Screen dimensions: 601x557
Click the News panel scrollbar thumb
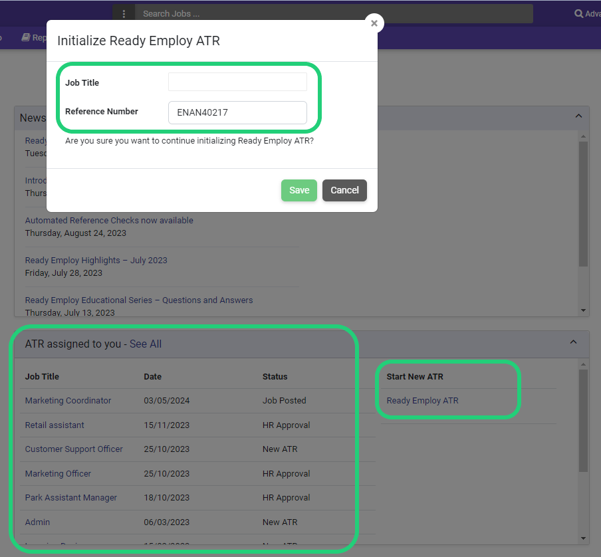pyautogui.click(x=583, y=204)
